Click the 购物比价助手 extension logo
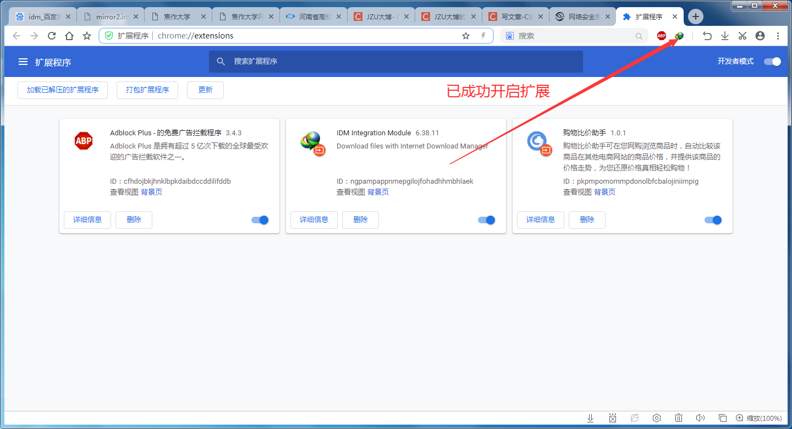Image resolution: width=792 pixels, height=429 pixels. pos(539,143)
